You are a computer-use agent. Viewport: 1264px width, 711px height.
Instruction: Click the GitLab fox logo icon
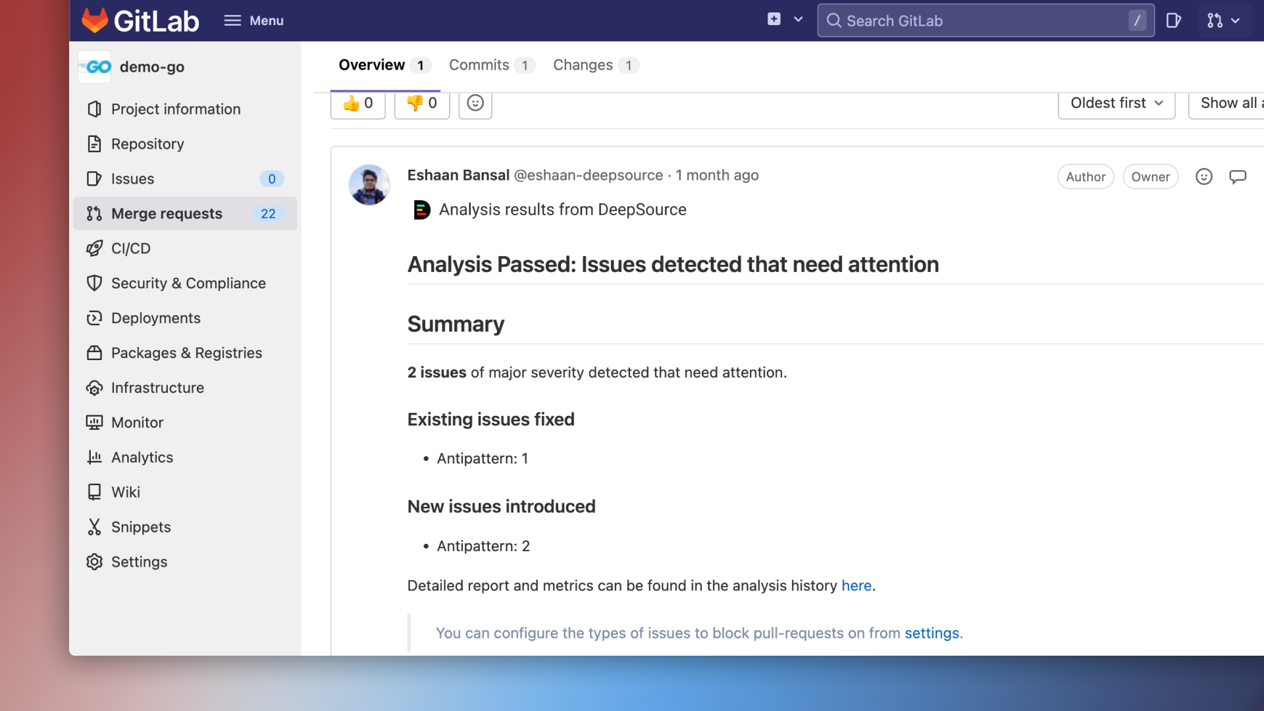pos(96,20)
